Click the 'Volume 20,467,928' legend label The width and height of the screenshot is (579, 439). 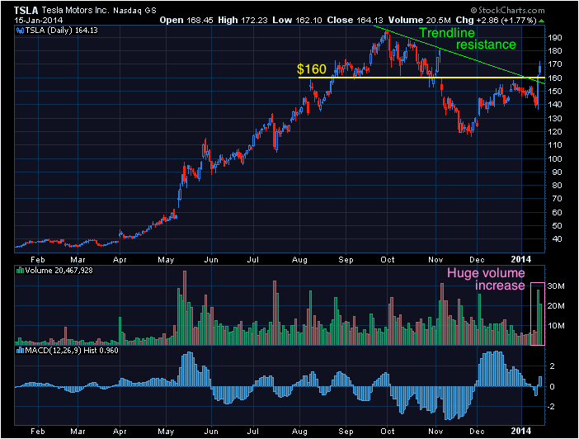[59, 271]
